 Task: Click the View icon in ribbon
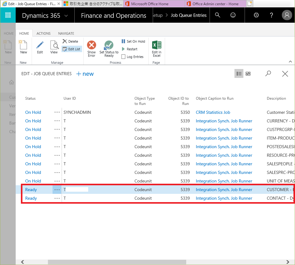(x=54, y=47)
